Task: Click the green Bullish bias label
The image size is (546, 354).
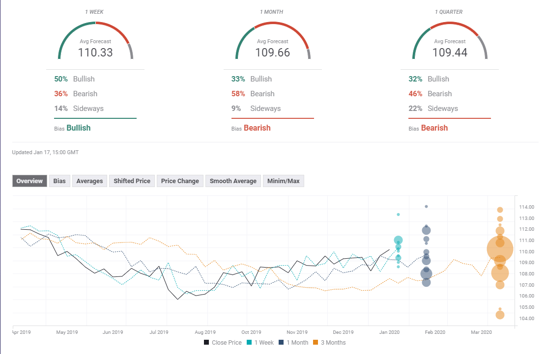Action: pyautogui.click(x=79, y=128)
